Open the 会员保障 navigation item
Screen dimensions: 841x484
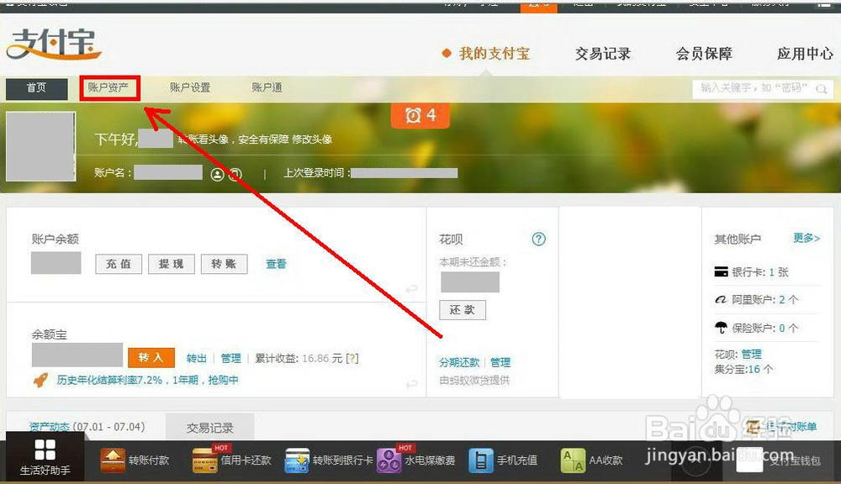point(704,54)
